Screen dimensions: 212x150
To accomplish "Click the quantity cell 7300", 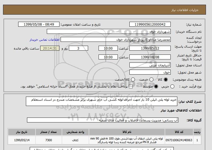I will coord(48,140).
